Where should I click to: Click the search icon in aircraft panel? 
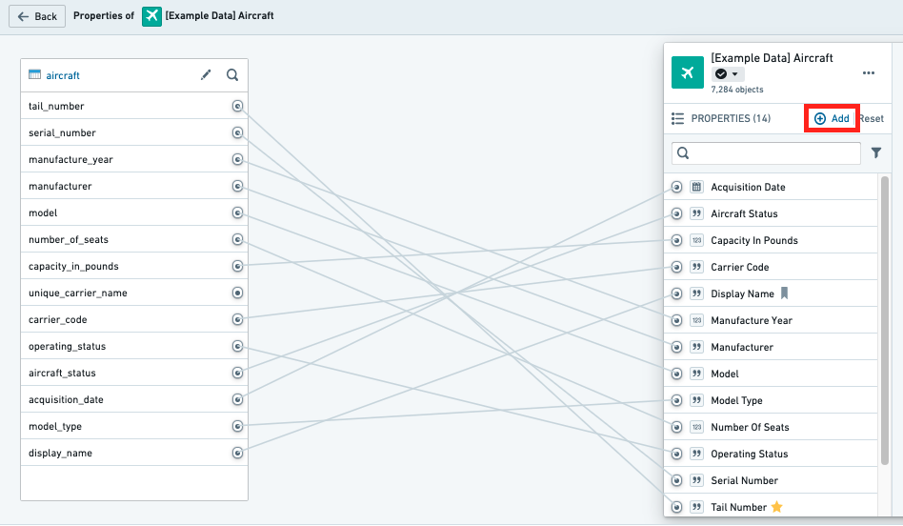coord(232,75)
